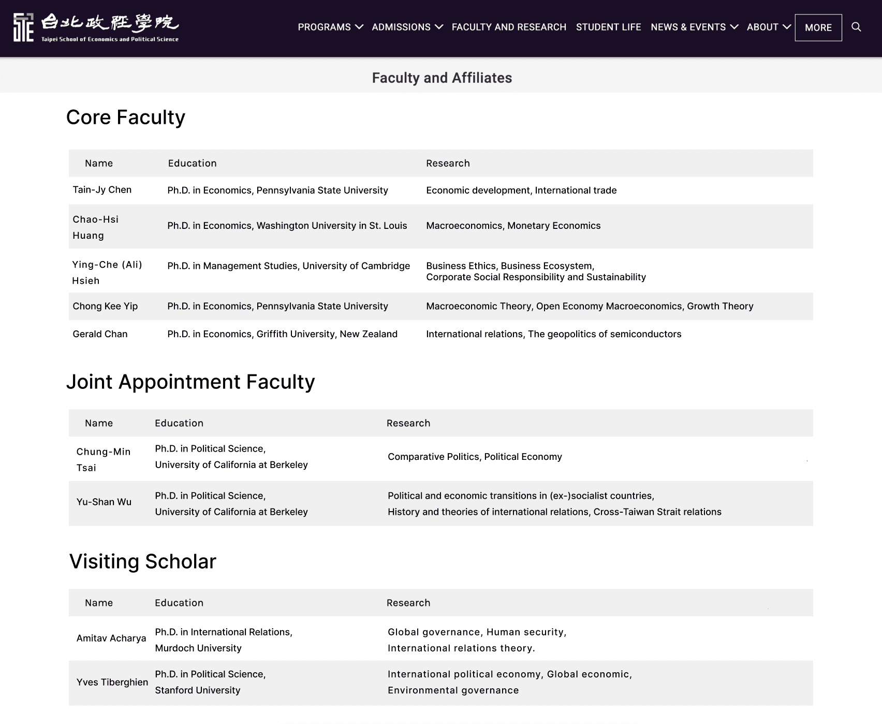Click Chong Kee Yip's Pennsylvania State University cell
The width and height of the screenshot is (882, 724).
click(x=277, y=306)
